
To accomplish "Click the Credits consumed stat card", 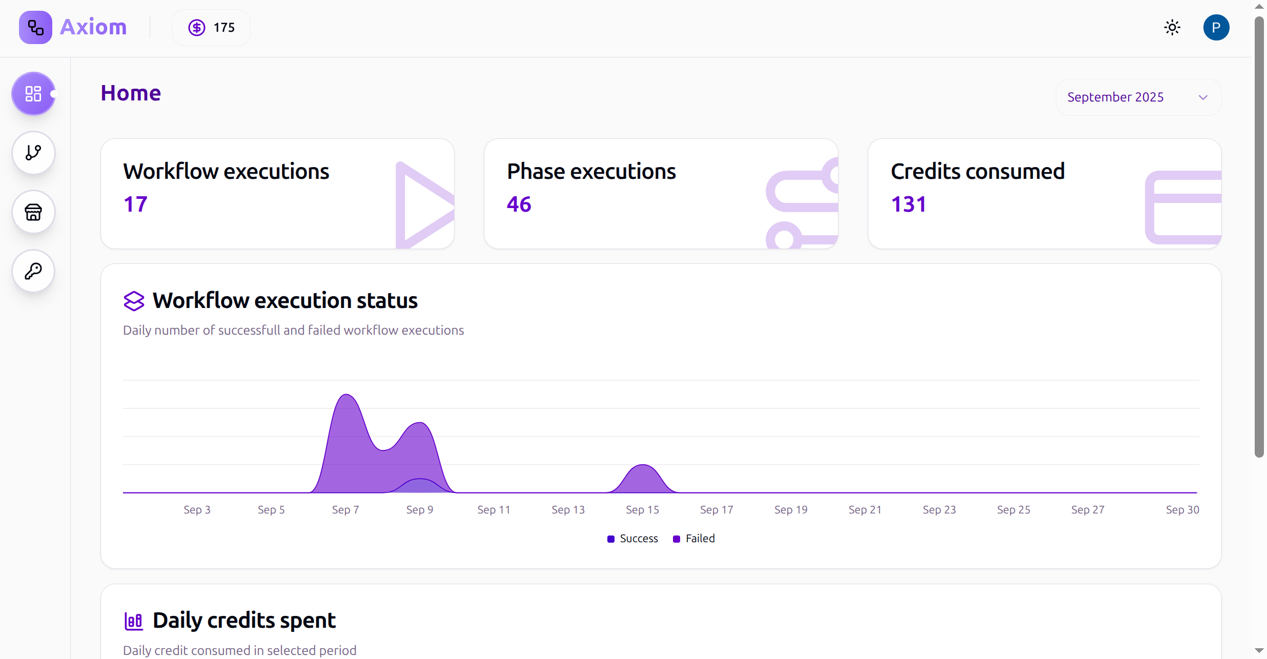I will tap(1044, 194).
